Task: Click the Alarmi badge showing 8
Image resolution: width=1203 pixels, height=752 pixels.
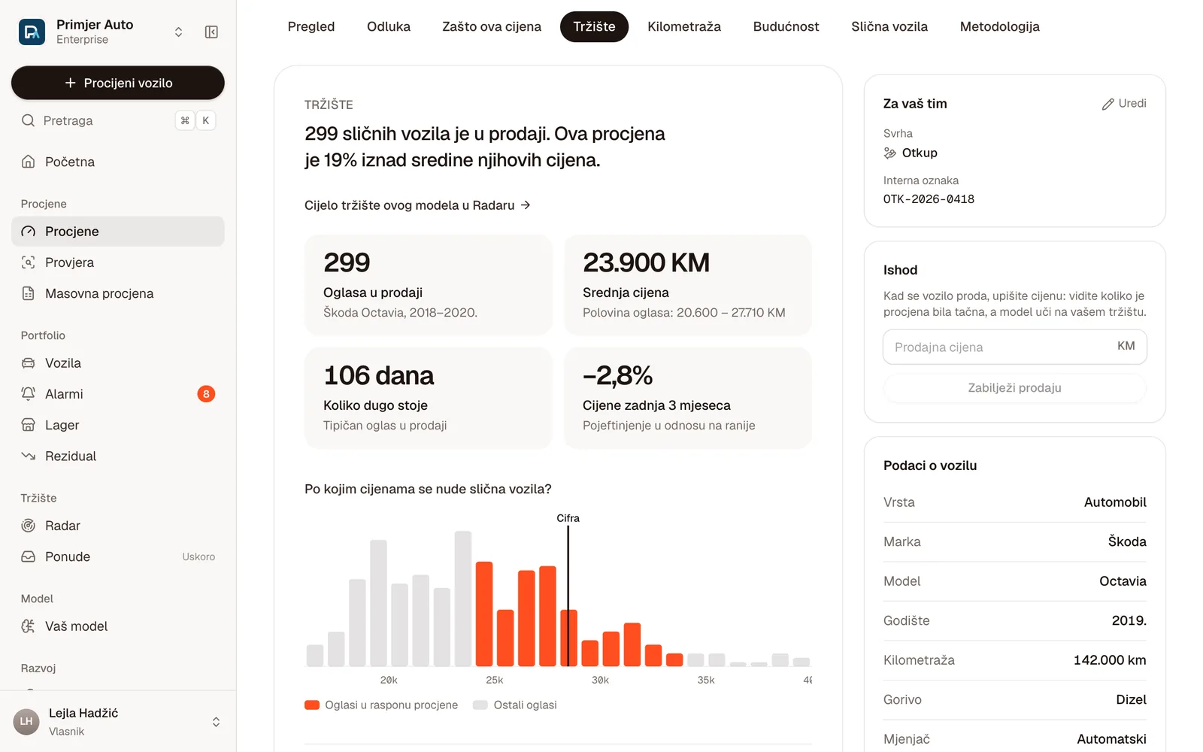Action: coord(206,394)
